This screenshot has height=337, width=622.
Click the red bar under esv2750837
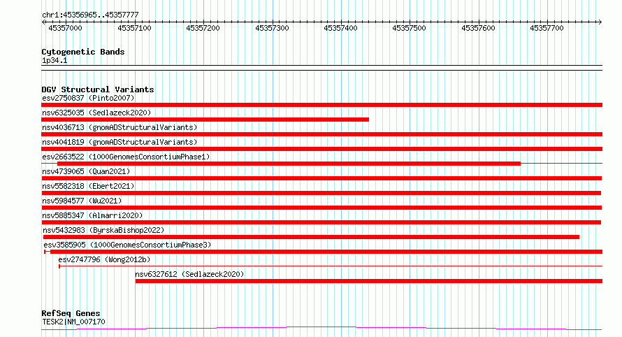click(321, 105)
